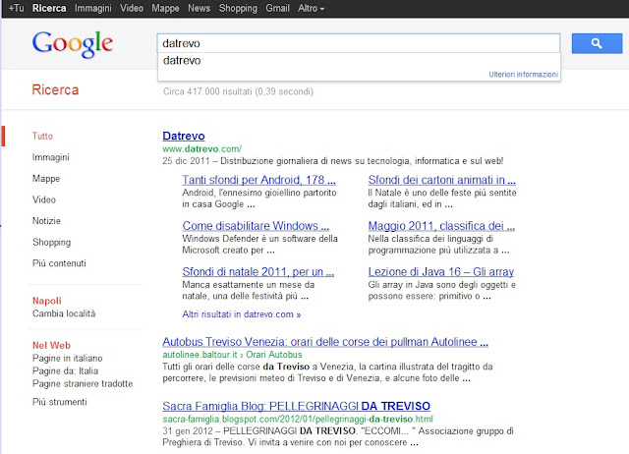Click Altri risultati in datrevo.com
This screenshot has width=629, height=454.
click(241, 314)
